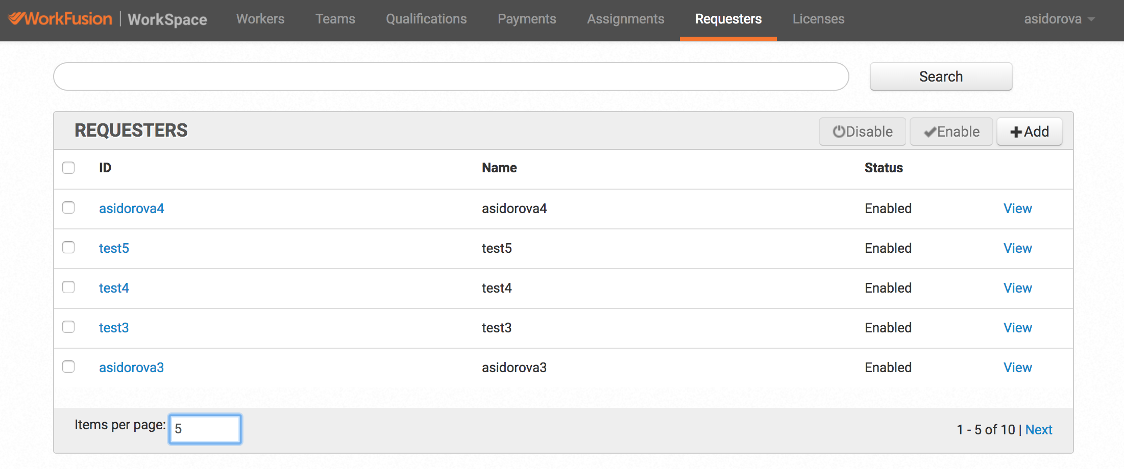Viewport: 1124px width, 469px height.
Task: Click the Name column header
Action: [499, 168]
